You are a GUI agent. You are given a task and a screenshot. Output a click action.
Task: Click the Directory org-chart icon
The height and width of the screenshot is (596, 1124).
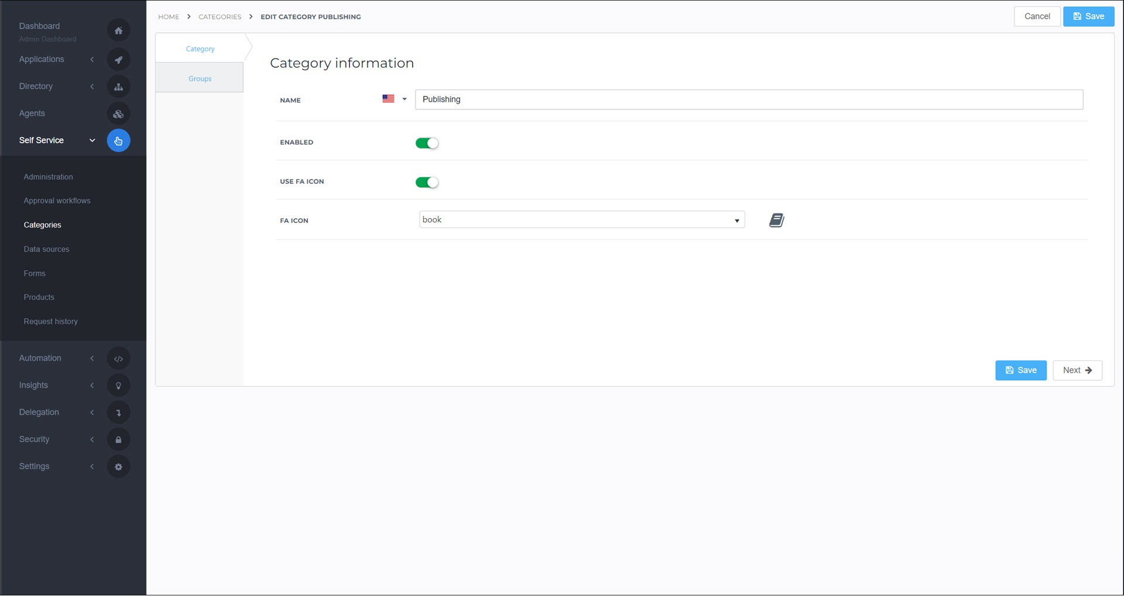(118, 87)
